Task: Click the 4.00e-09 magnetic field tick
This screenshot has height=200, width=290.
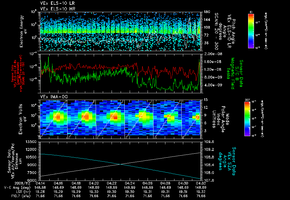Action: [213, 85]
